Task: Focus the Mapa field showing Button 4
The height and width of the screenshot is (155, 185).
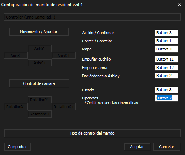Action: click(x=166, y=49)
